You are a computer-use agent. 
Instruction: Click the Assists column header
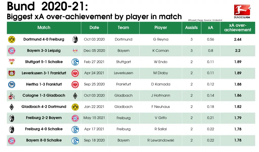(x=191, y=28)
